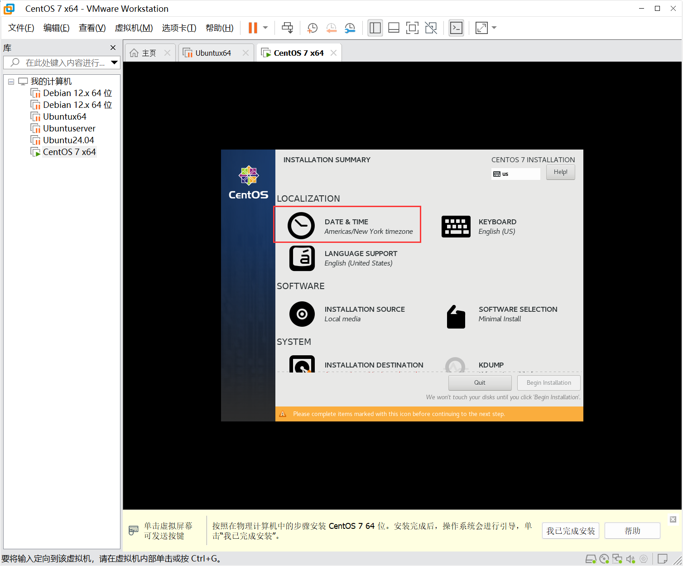
Task: Open the 选项卡(T) menu
Action: pos(179,28)
